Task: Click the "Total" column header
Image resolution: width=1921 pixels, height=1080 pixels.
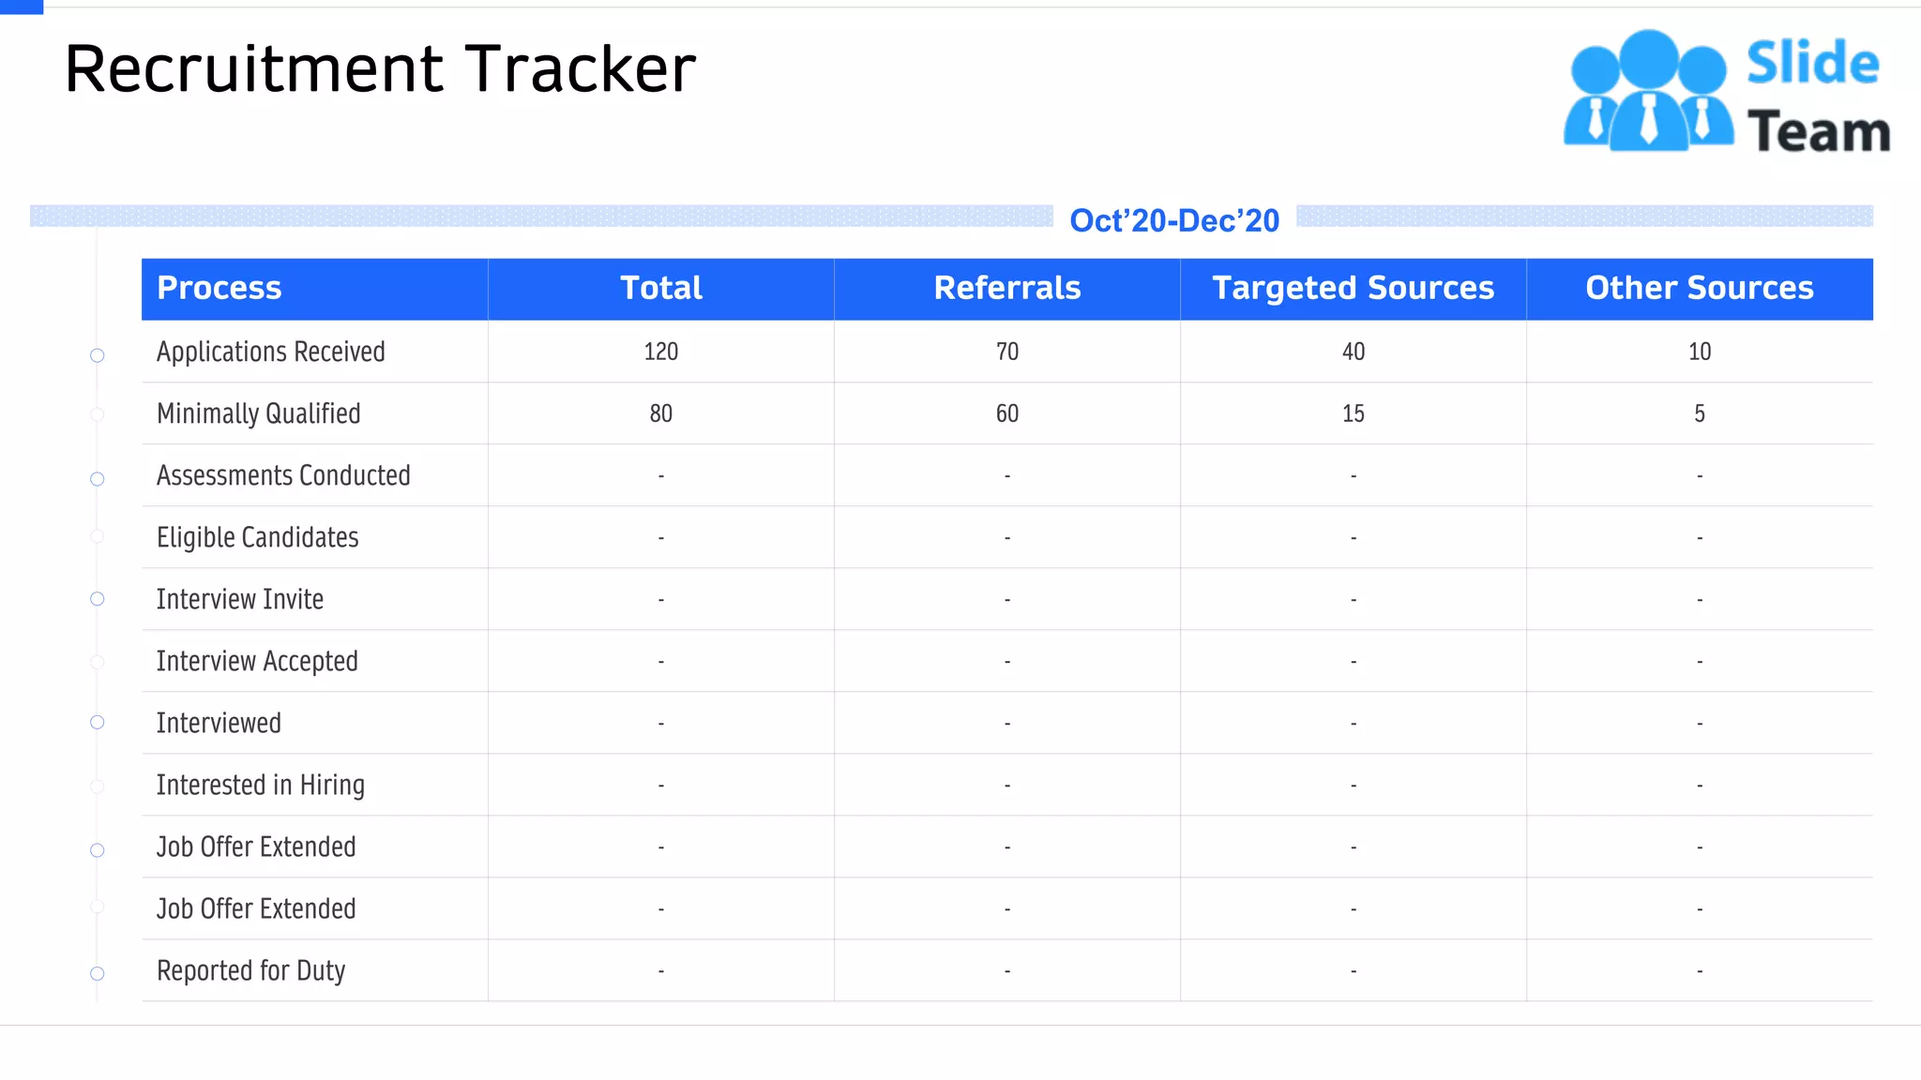Action: click(661, 288)
